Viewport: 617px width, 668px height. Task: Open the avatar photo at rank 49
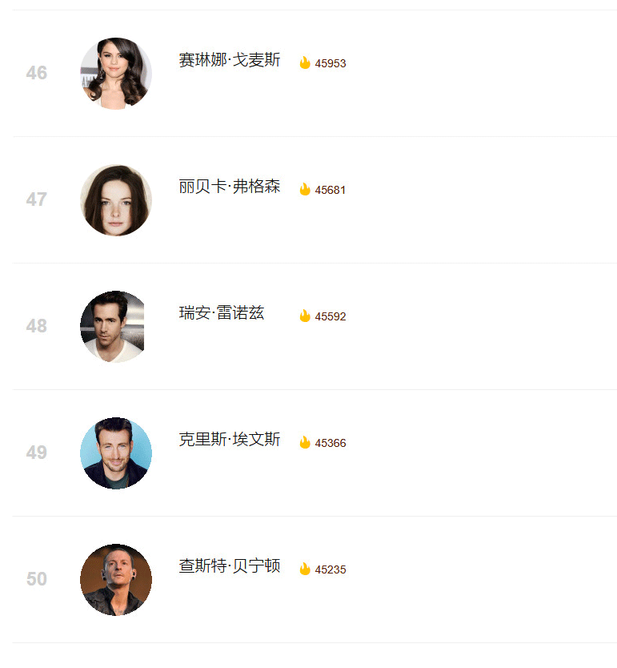tap(116, 453)
